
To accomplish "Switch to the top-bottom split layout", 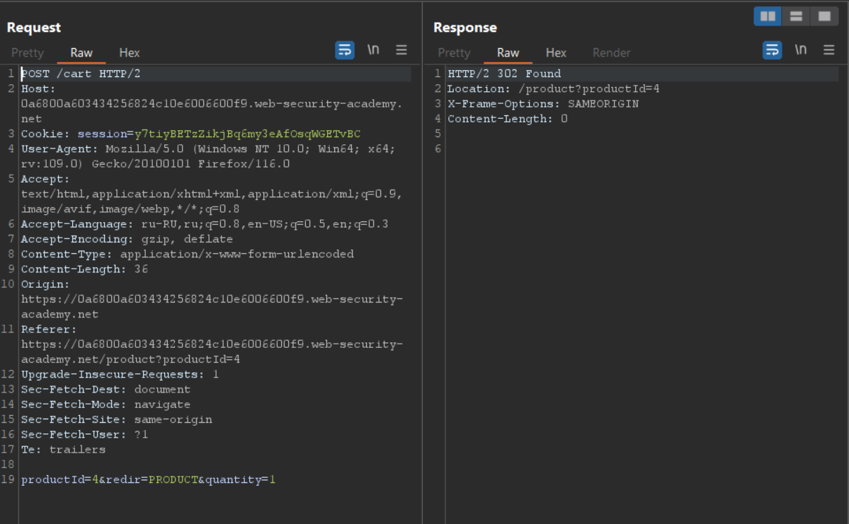I will tap(796, 16).
